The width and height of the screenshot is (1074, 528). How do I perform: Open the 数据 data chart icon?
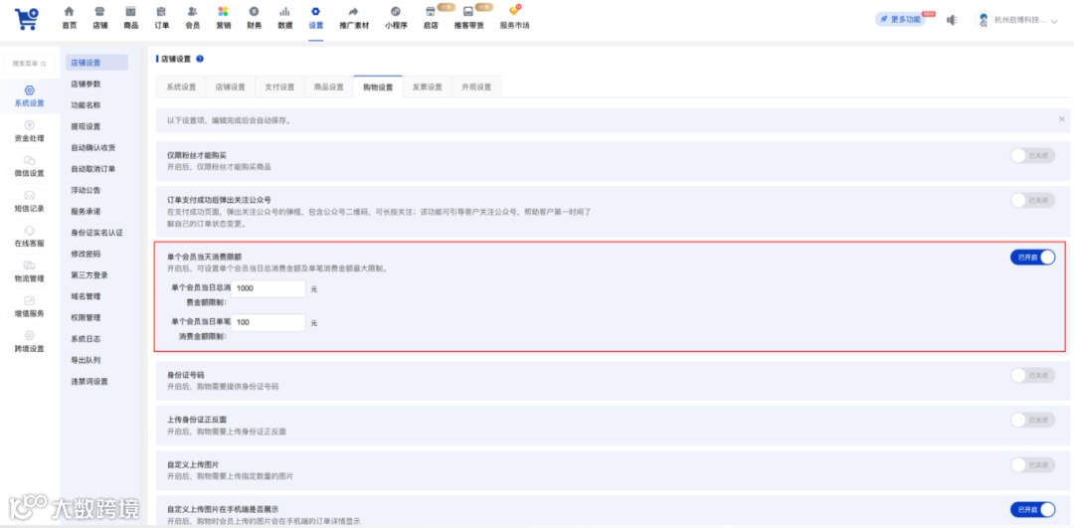(x=285, y=12)
